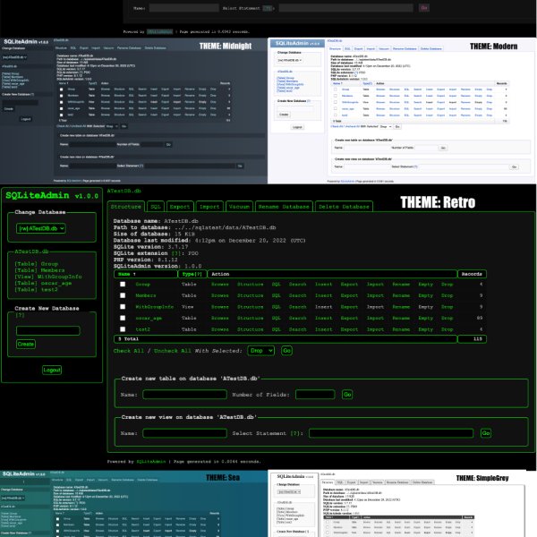Tick the Group table checkbox in Retro theme
Image resolution: width=537 pixels, height=537 pixels.
point(123,284)
